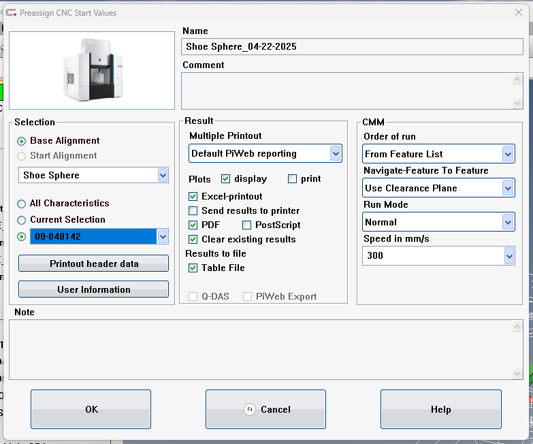Click the F4 icon on Cancel button

(250, 409)
